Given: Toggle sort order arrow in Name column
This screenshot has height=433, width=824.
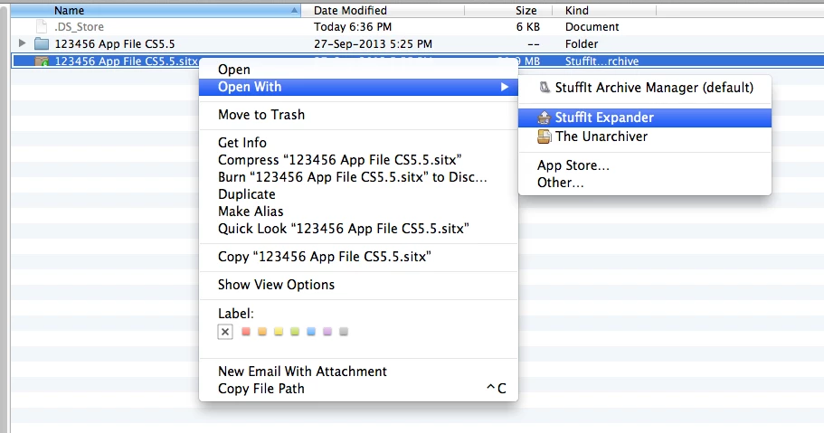Looking at the screenshot, I should click(295, 10).
